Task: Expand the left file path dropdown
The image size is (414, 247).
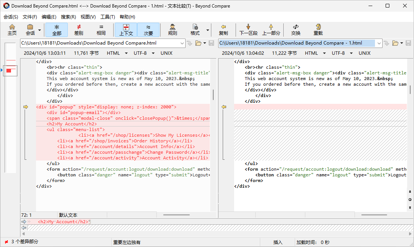Action: [x=182, y=43]
